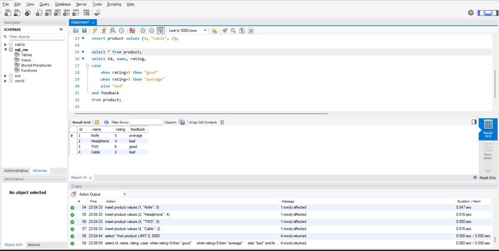
Task: Click the reconnect to DBMS icon
Action: 97,13
